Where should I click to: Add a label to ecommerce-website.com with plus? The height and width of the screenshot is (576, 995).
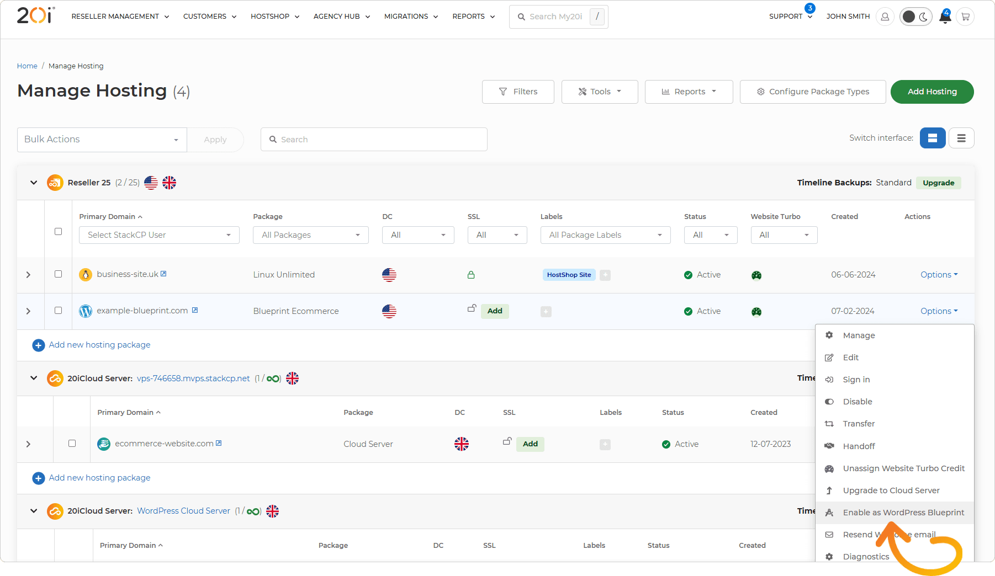pos(605,444)
